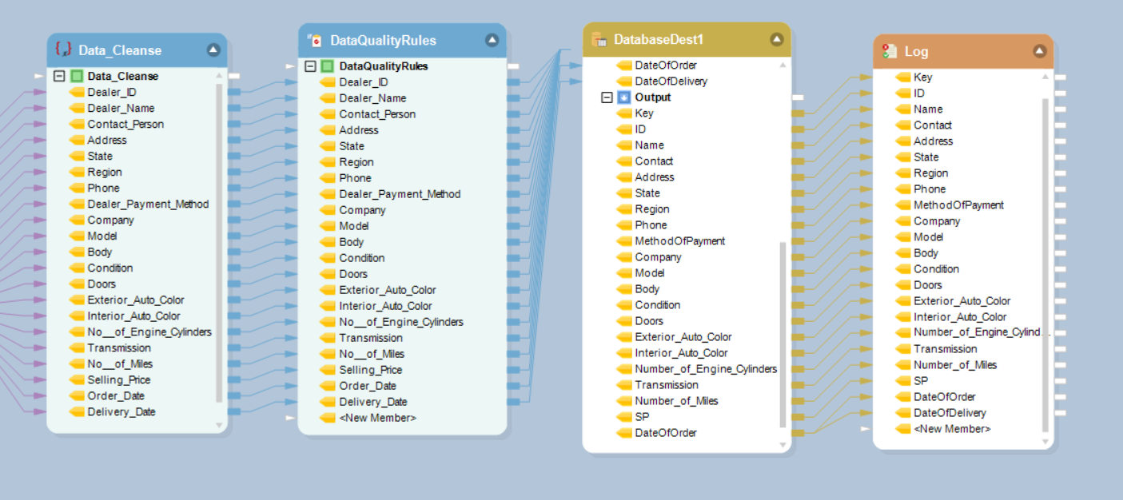The width and height of the screenshot is (1123, 500).
Task: Toggle collapse of the Log component
Action: coord(1040,50)
